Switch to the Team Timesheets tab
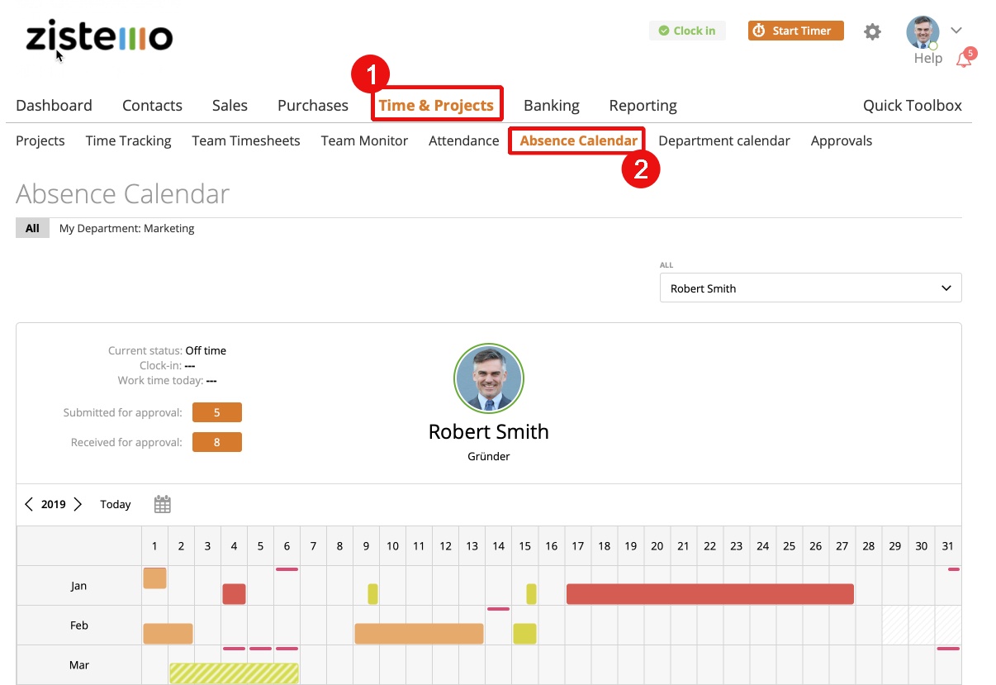This screenshot has height=685, width=996. (246, 140)
